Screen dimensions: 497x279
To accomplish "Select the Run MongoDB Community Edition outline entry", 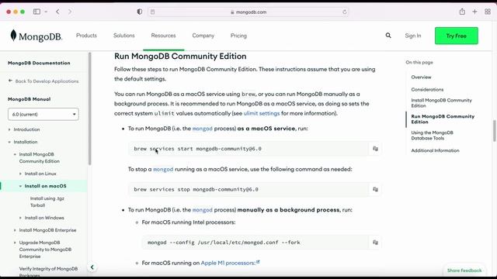I will point(443,119).
